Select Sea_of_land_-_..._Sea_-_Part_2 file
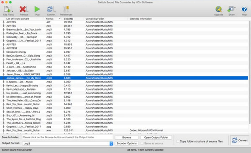 tap(124, 112)
